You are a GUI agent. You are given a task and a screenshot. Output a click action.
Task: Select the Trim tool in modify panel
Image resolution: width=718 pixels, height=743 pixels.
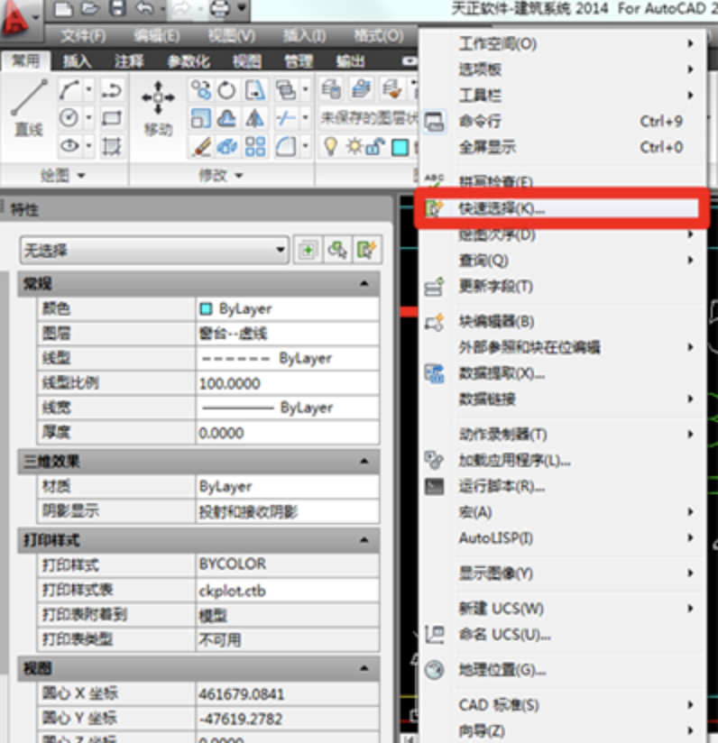pos(286,118)
